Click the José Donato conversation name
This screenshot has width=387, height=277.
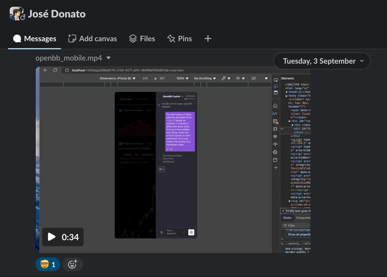(57, 14)
